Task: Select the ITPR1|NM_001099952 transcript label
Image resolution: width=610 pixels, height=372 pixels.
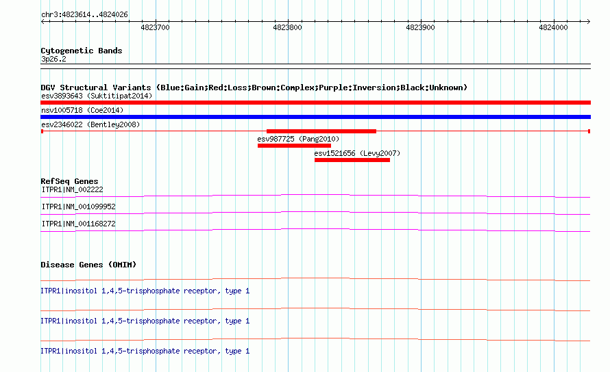Action: coord(78,207)
